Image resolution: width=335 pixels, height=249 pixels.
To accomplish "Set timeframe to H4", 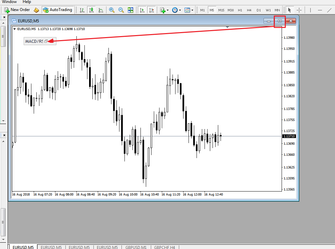I will (249, 10).
